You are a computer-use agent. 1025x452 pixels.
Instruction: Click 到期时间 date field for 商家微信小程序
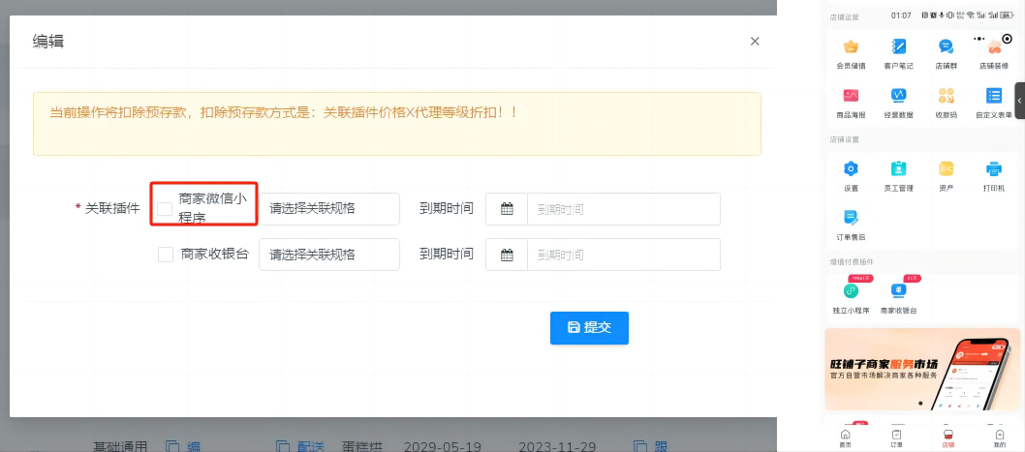tap(623, 209)
